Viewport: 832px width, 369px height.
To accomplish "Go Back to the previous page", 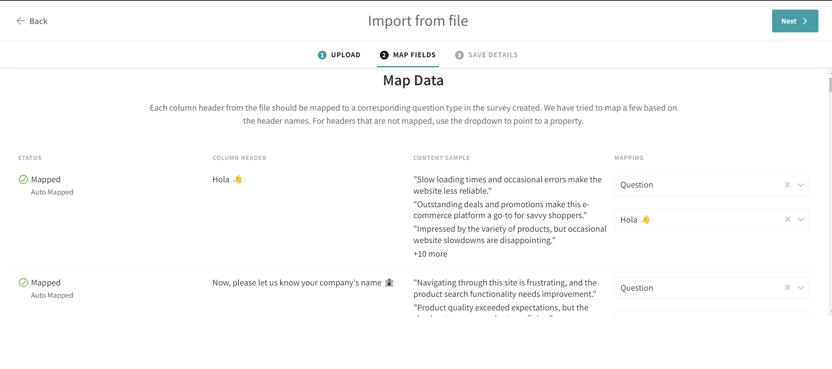I will [x=38, y=21].
